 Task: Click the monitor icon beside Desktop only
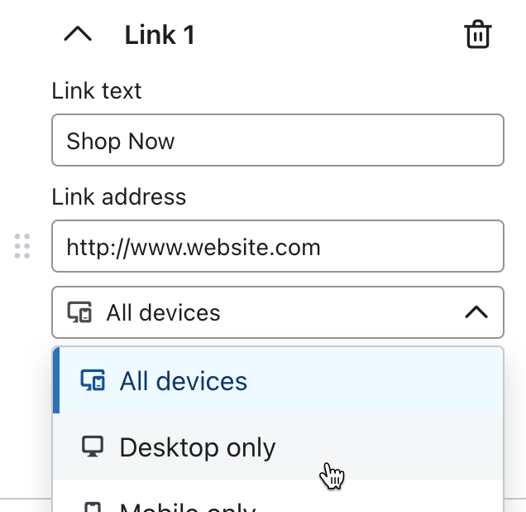[93, 447]
